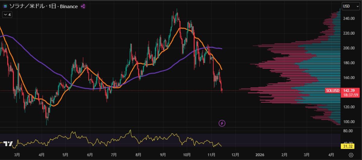Click the Binance exchange name in title
362x160 pixels.
pos(68,6)
